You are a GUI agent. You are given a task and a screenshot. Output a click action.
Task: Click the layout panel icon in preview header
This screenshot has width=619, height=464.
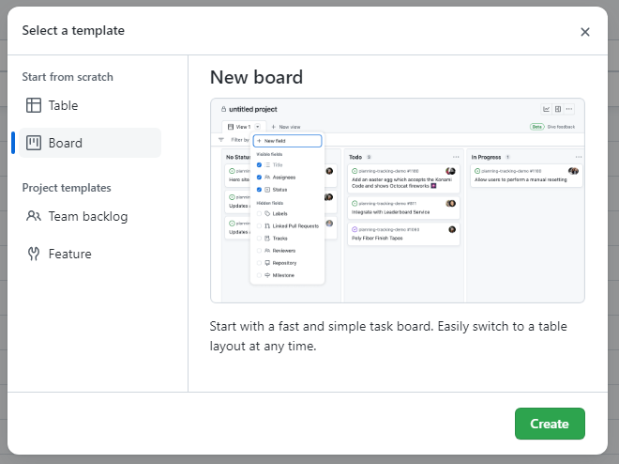(558, 109)
